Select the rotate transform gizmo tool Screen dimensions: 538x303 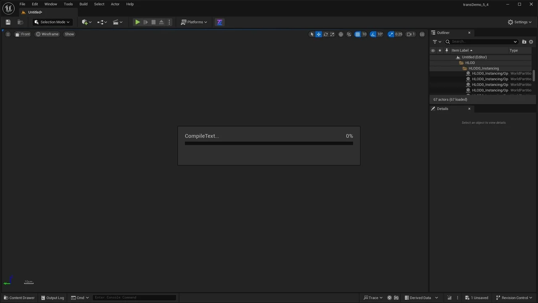click(x=325, y=34)
